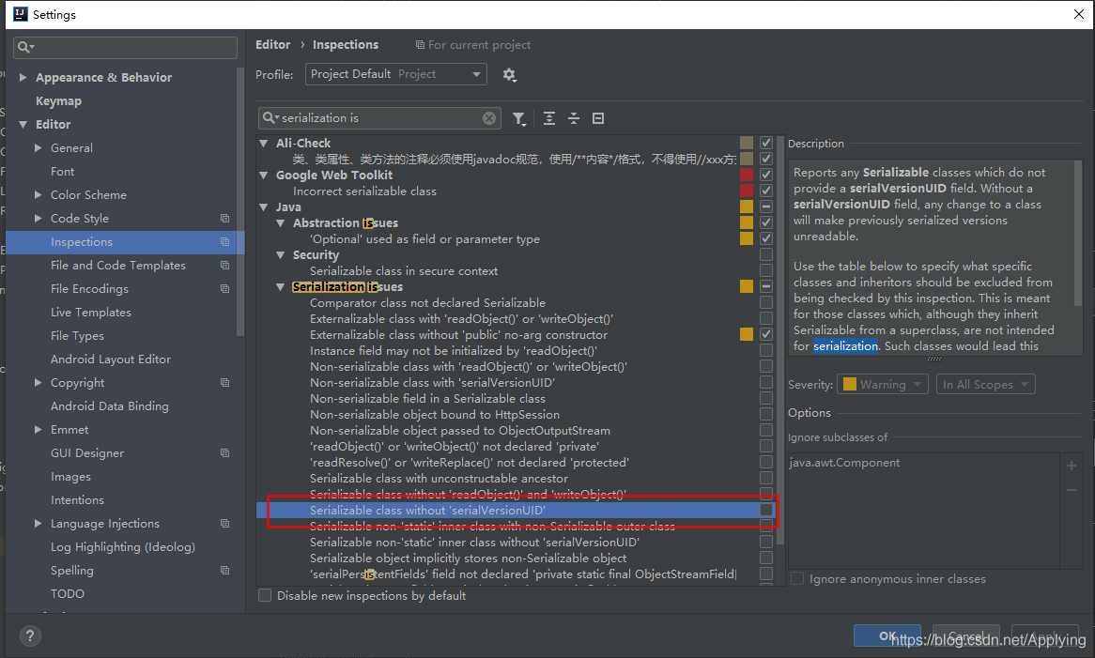The height and width of the screenshot is (658, 1095).
Task: Uncheck Externalizable class without 'public' no-arg constructor
Action: tap(766, 334)
